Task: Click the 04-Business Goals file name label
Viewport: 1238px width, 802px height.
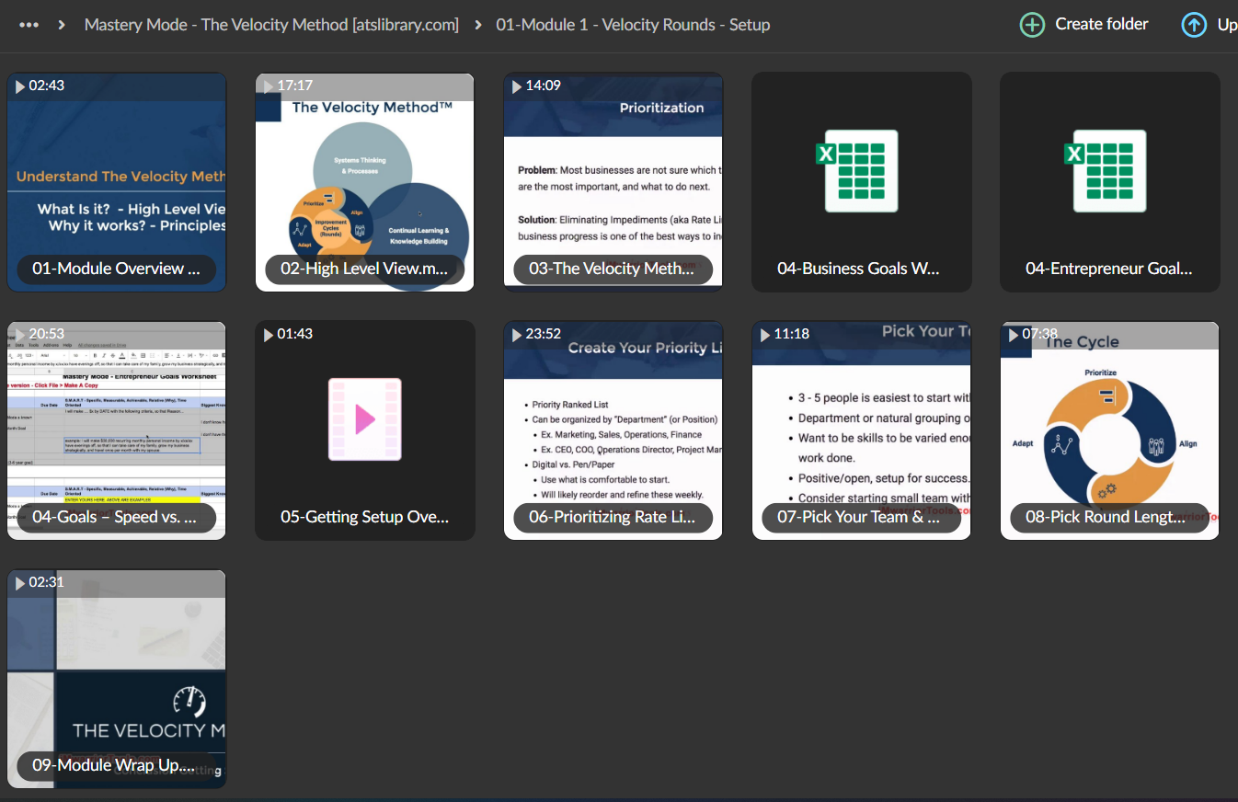Action: click(858, 269)
